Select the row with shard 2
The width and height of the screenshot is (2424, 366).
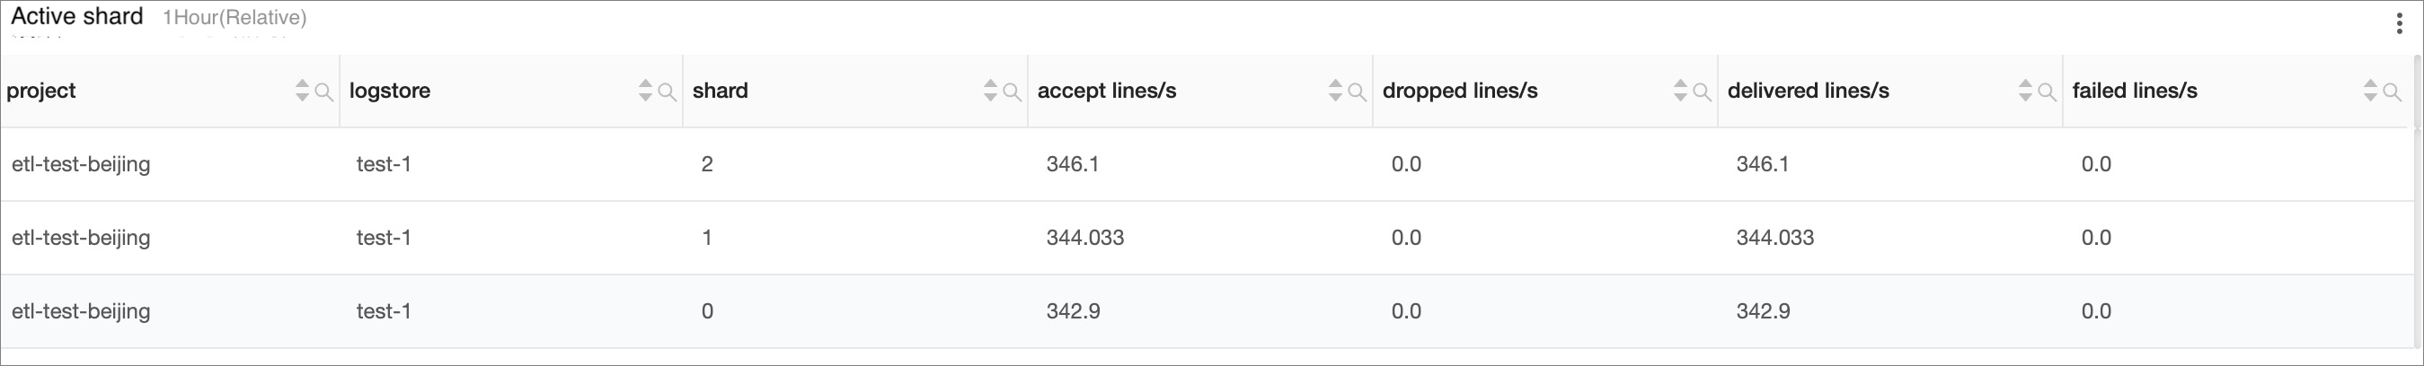tap(1208, 164)
